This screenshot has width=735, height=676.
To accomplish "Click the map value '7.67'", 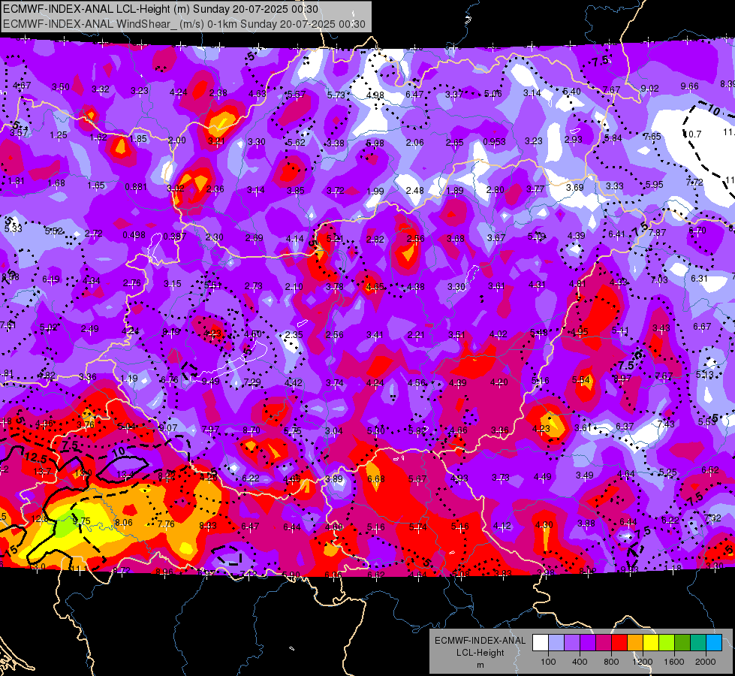I will pos(611,89).
